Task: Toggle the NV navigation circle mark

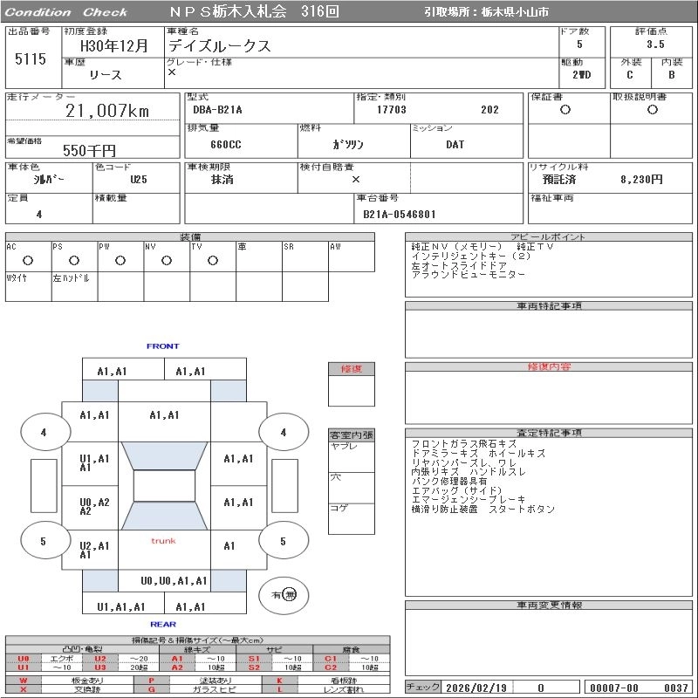Action: [x=167, y=260]
